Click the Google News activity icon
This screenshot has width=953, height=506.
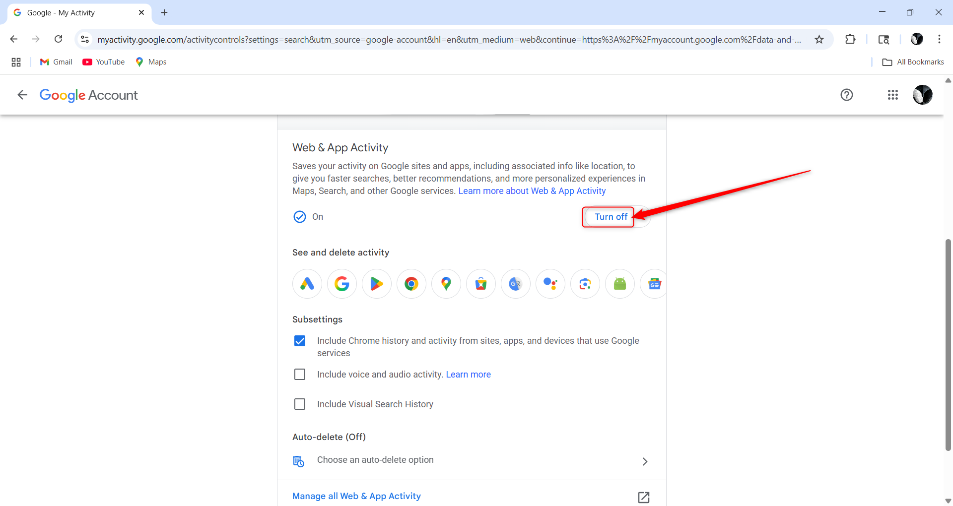[x=654, y=284]
